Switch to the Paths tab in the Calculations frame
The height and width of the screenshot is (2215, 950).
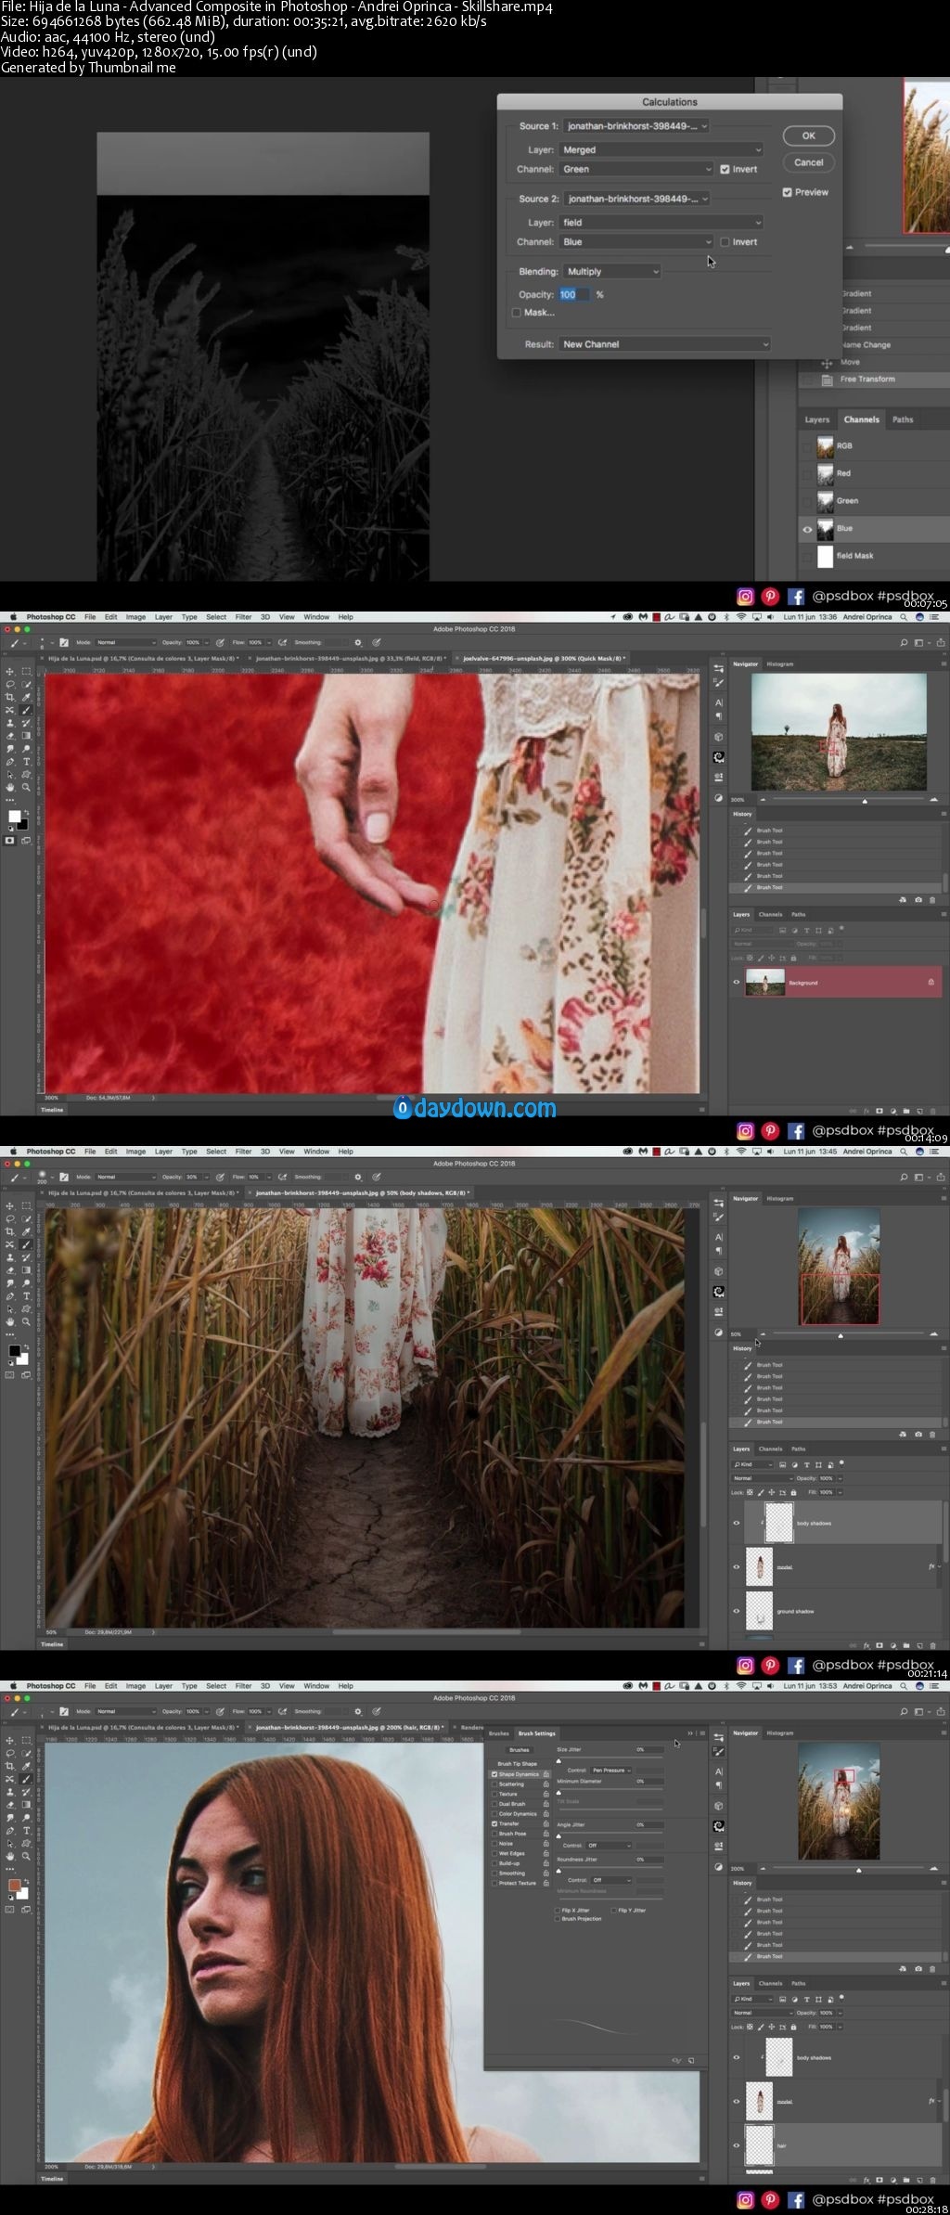pos(903,419)
